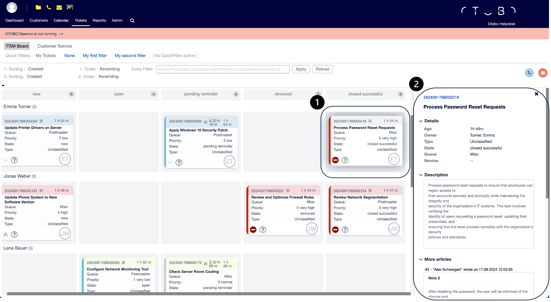
Task: Switch to the ITSM Board tab
Action: click(17, 46)
